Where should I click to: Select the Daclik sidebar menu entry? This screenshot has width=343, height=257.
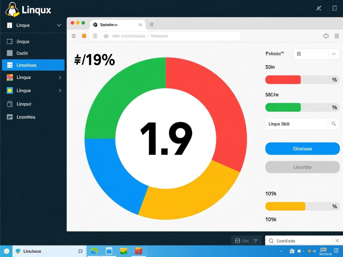pos(24,53)
